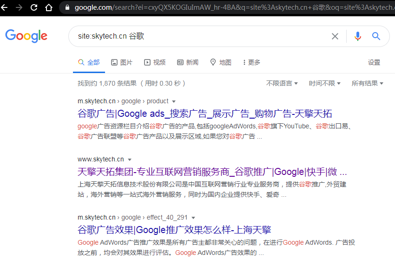Screen dimensions: 395x267
Task: Open the 不限语言 language filter dropdown
Action: 282,83
